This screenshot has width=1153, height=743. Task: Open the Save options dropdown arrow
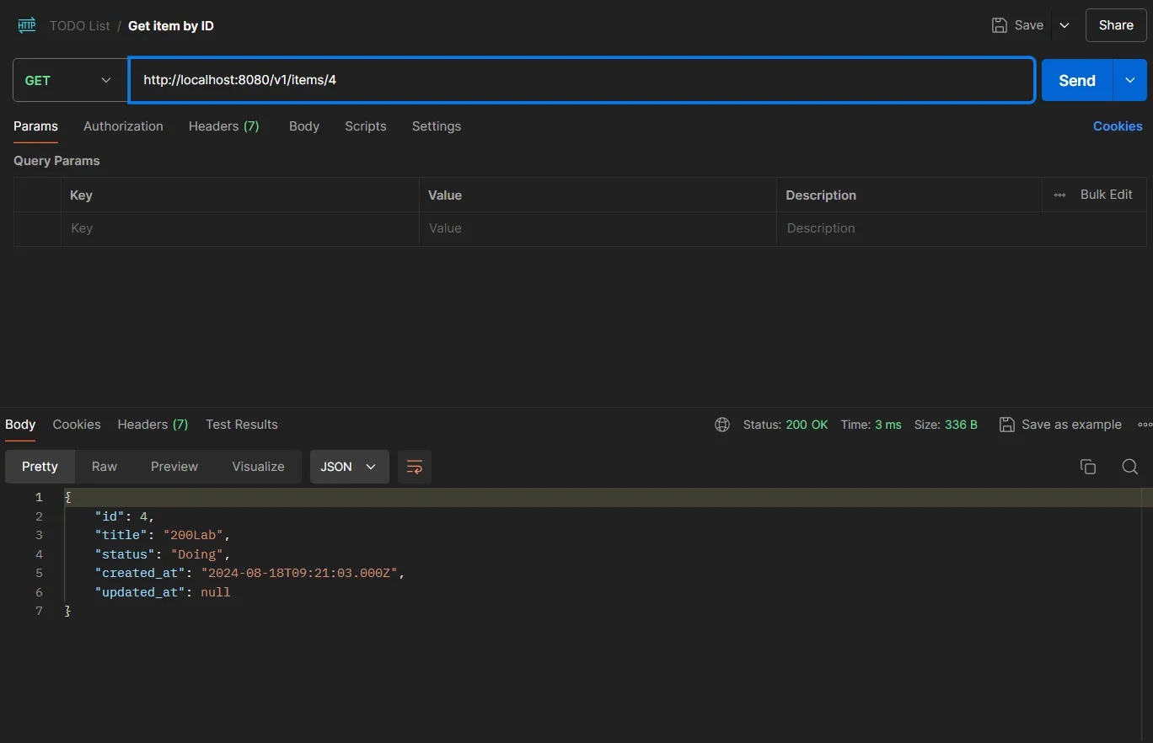(x=1065, y=25)
